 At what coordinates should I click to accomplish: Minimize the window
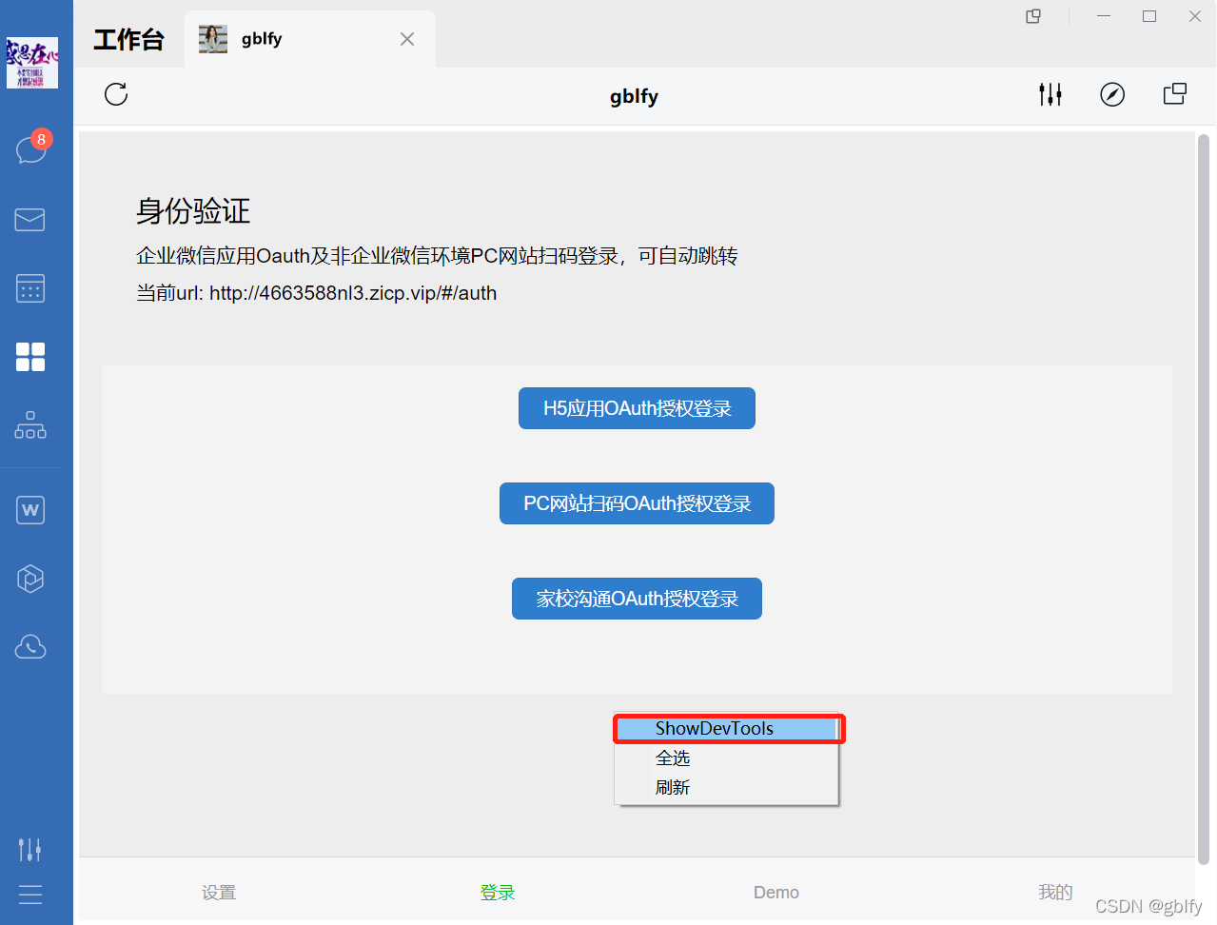(x=1104, y=16)
